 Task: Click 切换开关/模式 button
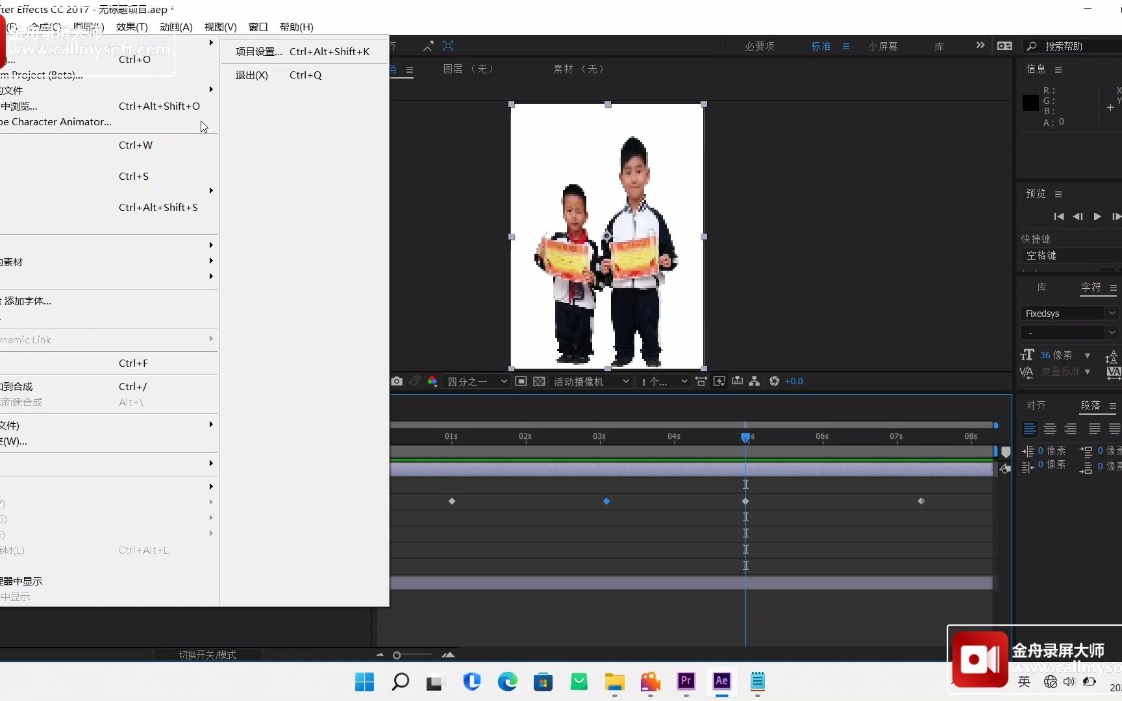207,655
